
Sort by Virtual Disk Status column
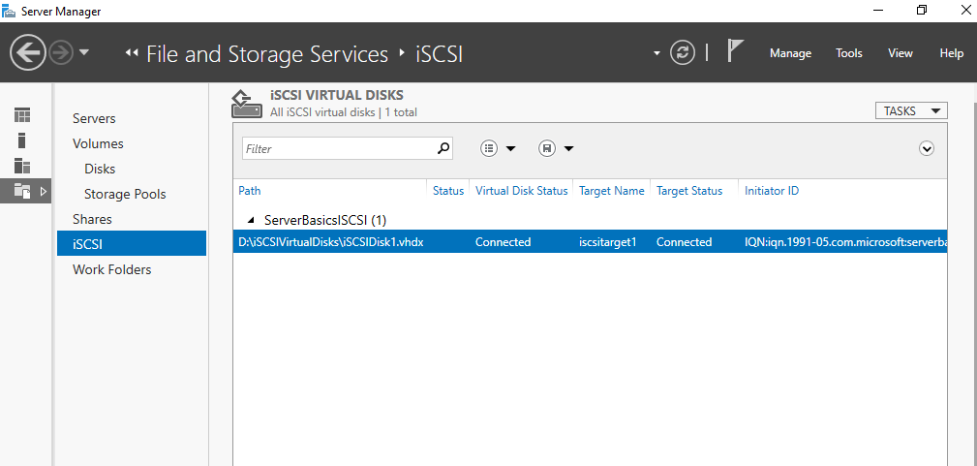[x=522, y=191]
